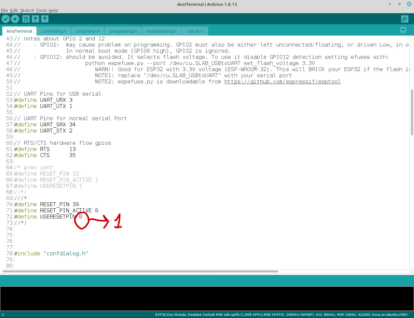Viewport: 414px width, 318px height.
Task: Click the vertical editor scrollbar thumb
Action: pos(412,112)
